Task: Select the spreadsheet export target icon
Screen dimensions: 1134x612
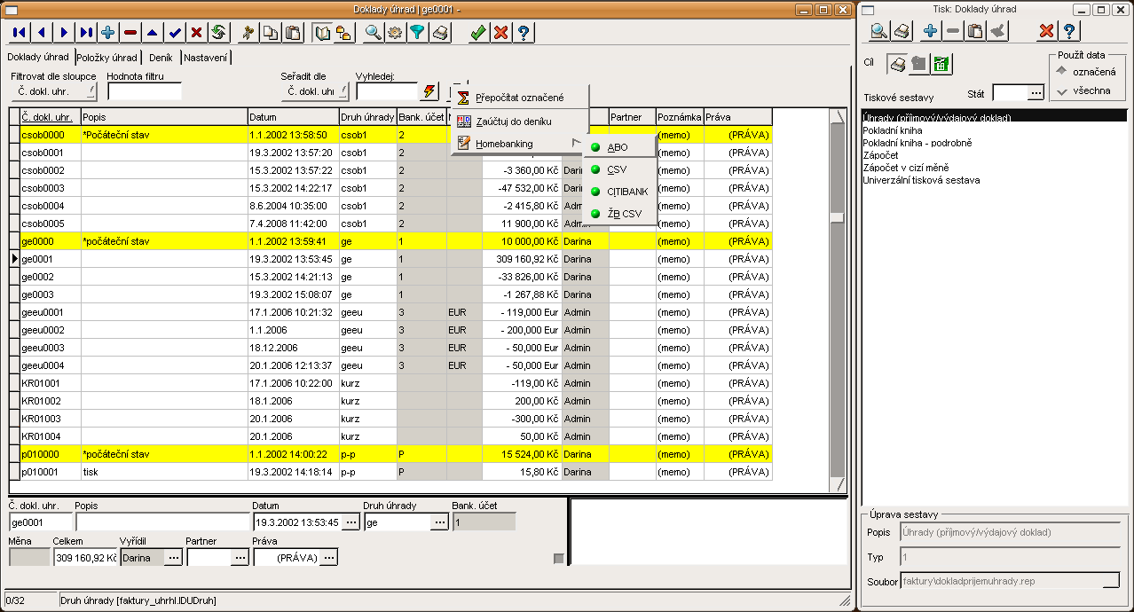Action: click(x=941, y=64)
